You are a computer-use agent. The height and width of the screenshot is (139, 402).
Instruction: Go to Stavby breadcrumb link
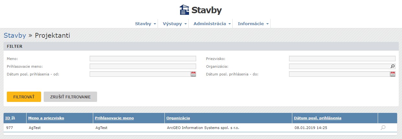click(x=15, y=35)
